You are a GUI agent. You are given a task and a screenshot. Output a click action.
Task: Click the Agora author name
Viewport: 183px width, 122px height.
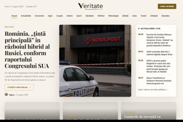12,95
